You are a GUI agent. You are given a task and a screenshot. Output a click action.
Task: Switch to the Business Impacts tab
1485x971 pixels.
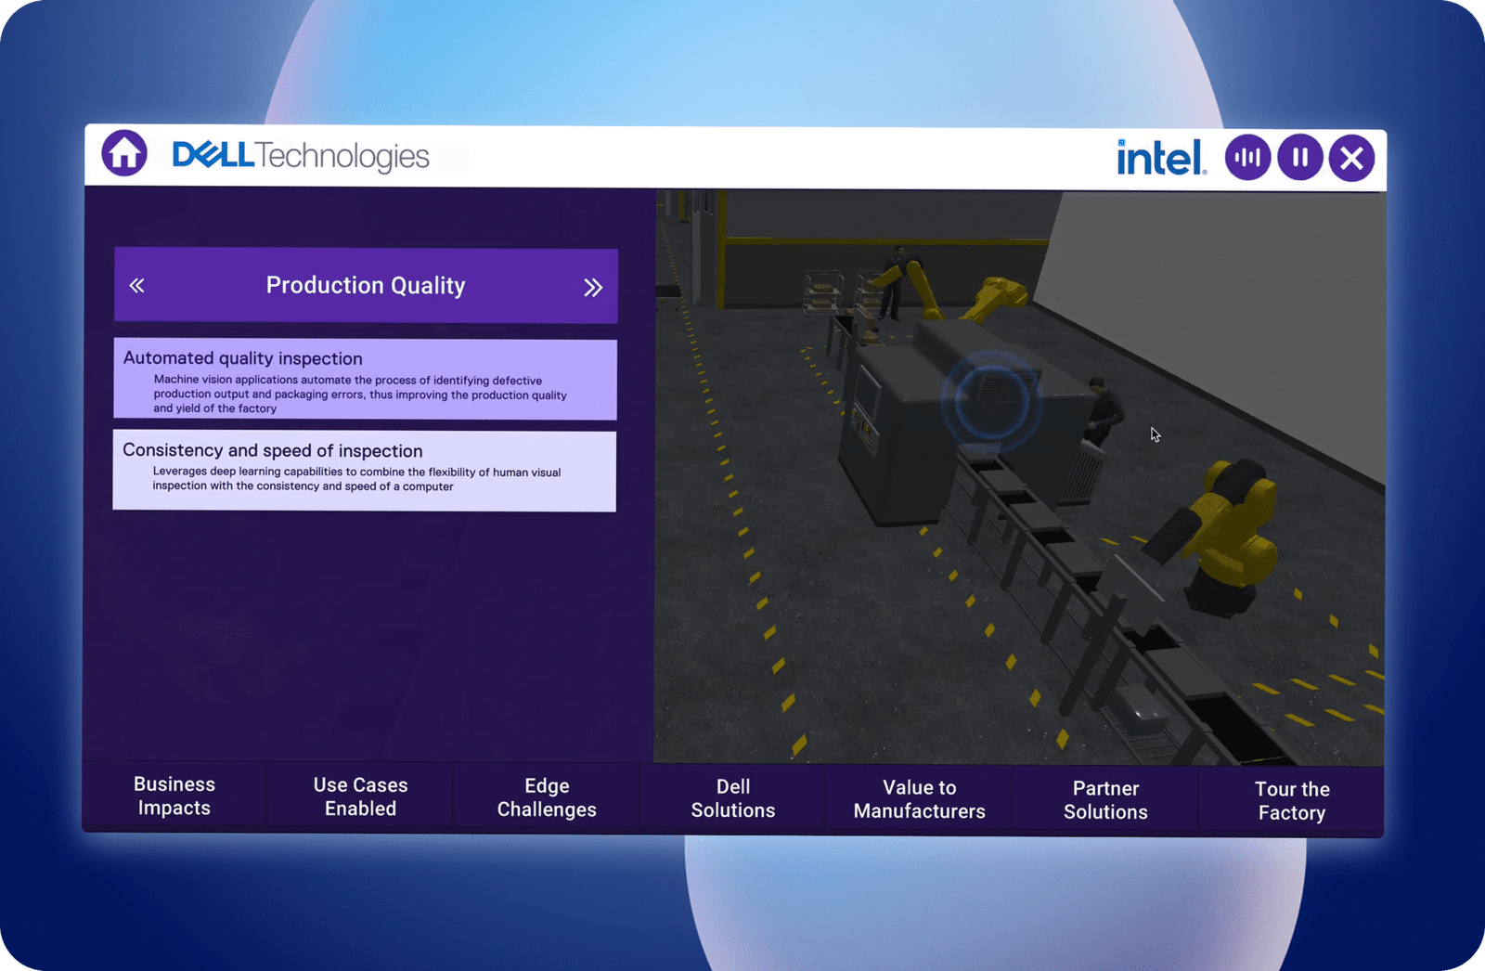click(174, 796)
